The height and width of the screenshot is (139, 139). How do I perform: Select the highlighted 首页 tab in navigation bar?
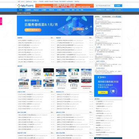click(x=21, y=10)
